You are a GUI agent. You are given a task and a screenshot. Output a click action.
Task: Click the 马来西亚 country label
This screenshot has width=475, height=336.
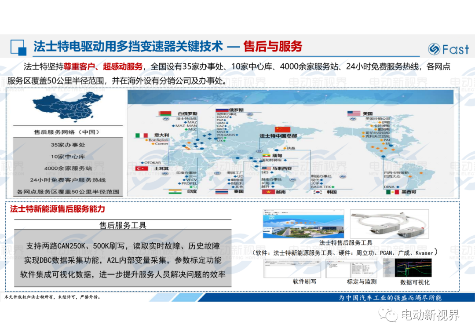click(x=282, y=168)
